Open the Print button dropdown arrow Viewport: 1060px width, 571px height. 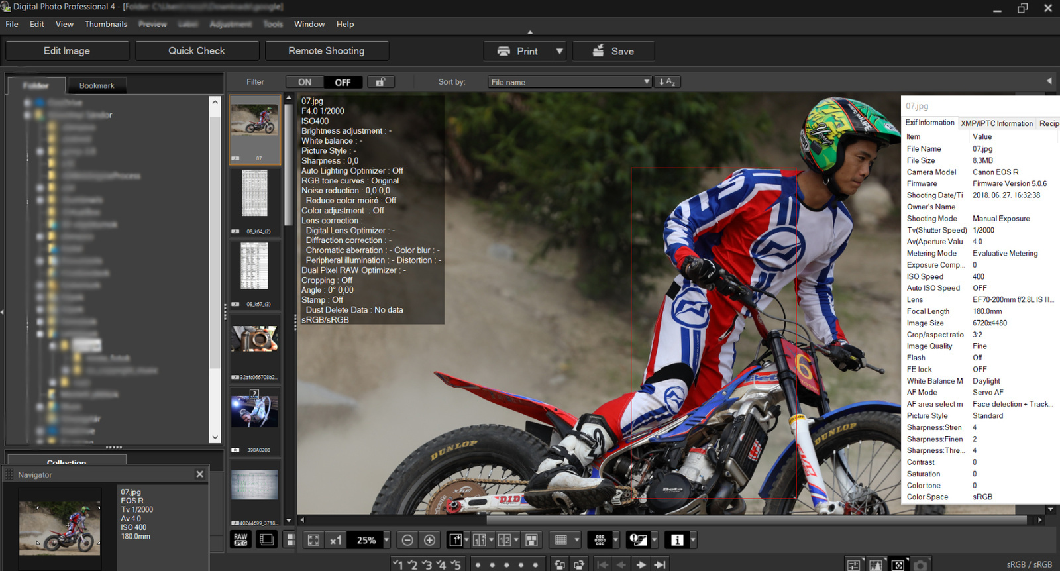click(559, 51)
